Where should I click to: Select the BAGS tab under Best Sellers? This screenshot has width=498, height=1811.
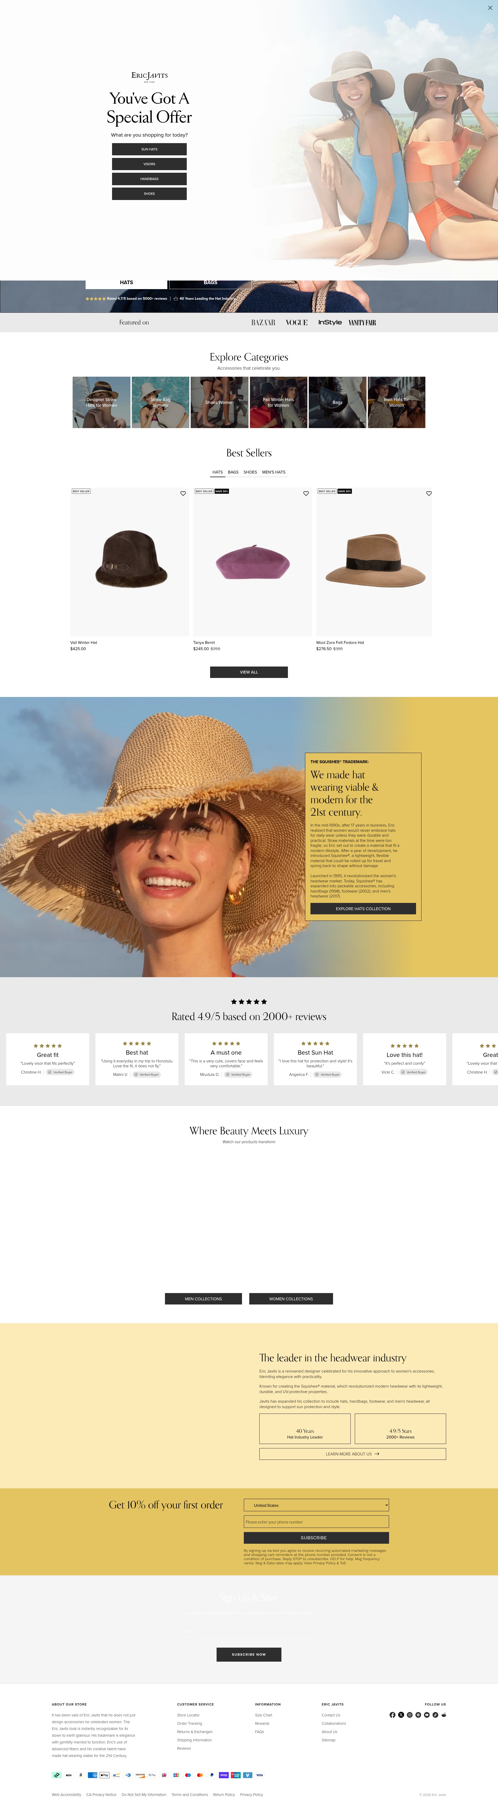click(x=233, y=472)
